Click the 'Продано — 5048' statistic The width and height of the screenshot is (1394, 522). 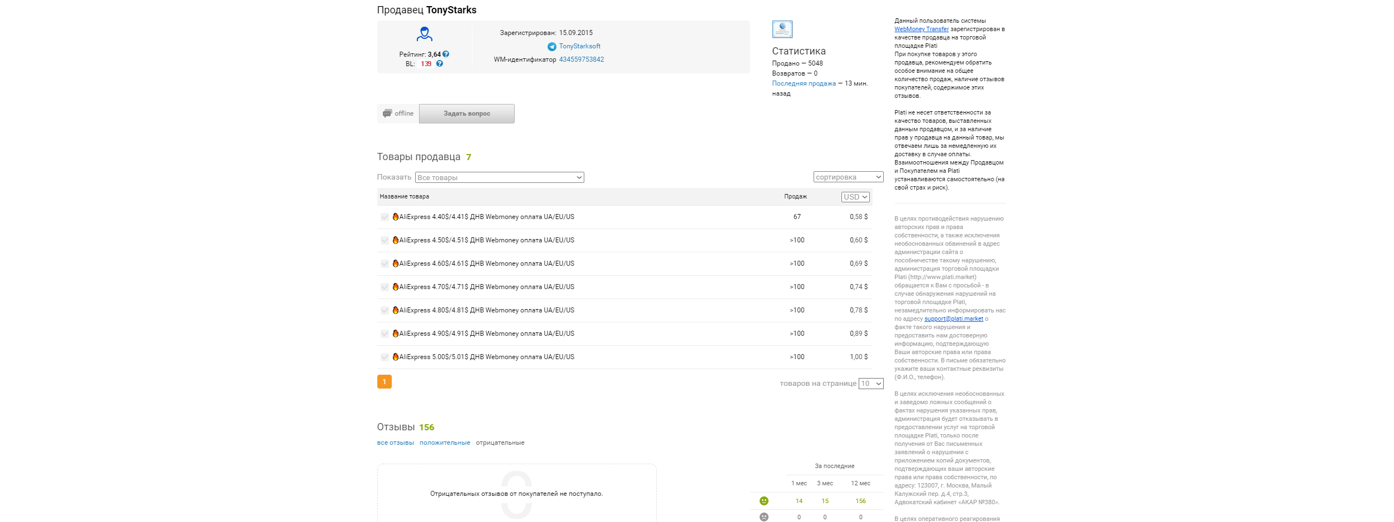tap(797, 63)
